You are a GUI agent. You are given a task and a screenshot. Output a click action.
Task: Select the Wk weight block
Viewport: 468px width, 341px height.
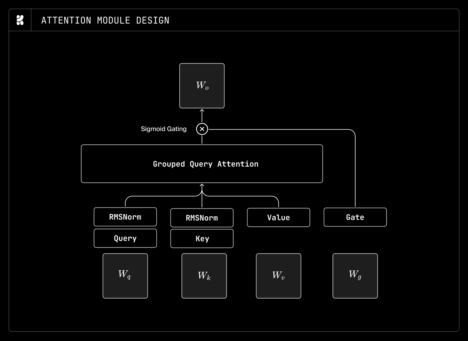pos(204,276)
